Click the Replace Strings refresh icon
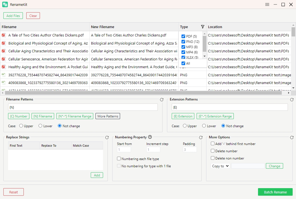The width and height of the screenshot is (296, 199). click(x=107, y=137)
